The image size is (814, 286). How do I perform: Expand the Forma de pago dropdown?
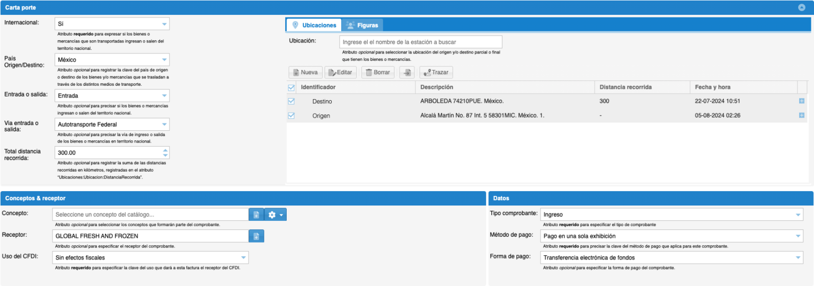798,258
